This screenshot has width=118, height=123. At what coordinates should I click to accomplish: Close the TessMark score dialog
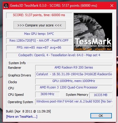coord(112,6)
